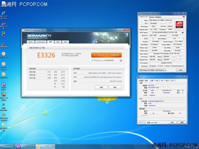This screenshot has width=199, height=149.
Task: Click the ATI Radeon logo in GPU-Z
Action: point(179,24)
